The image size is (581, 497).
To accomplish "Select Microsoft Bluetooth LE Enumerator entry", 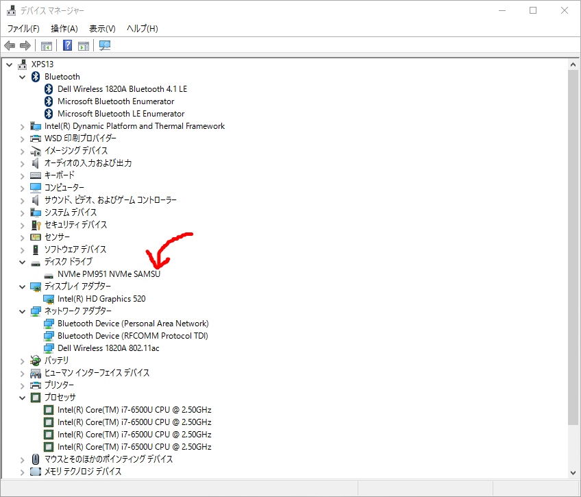I will [121, 113].
